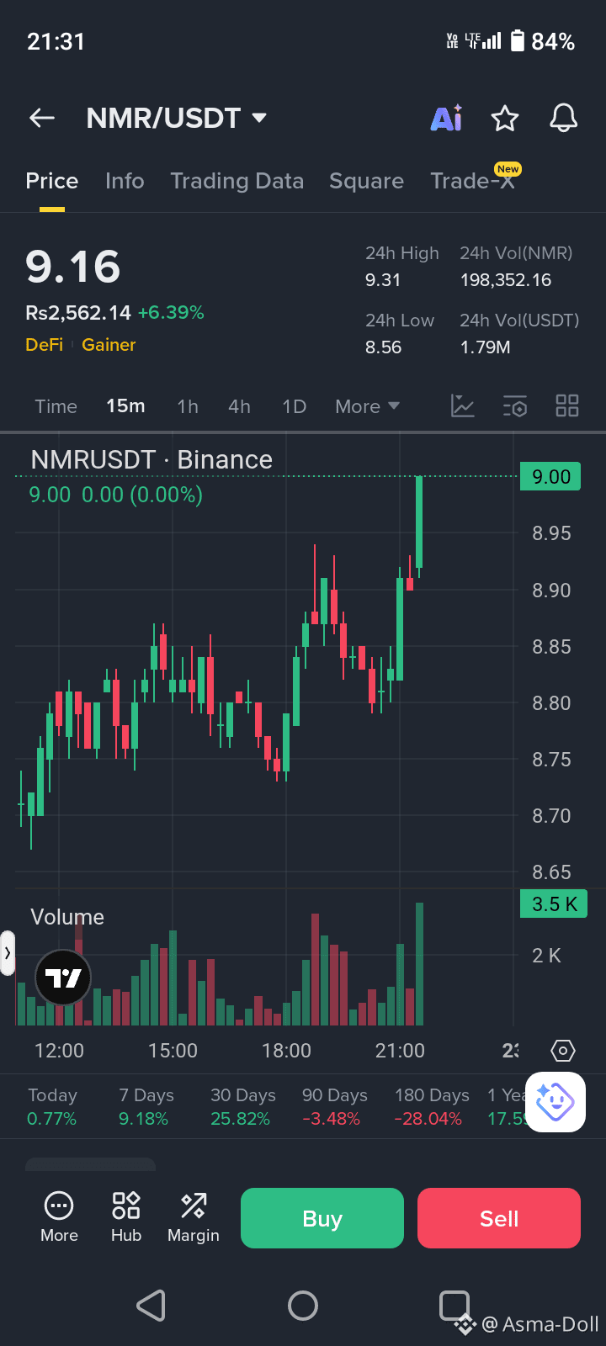The height and width of the screenshot is (1346, 606).
Task: Add NMR/USDT to favorites star
Action: (x=505, y=119)
